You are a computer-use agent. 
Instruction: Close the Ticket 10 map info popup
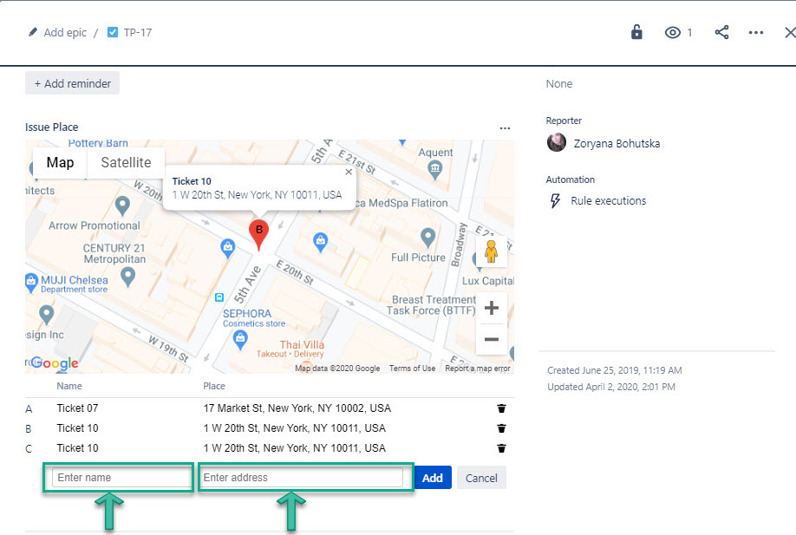pyautogui.click(x=349, y=173)
